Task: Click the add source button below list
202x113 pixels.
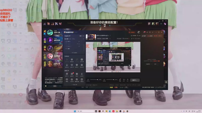Action: tap(74, 53)
